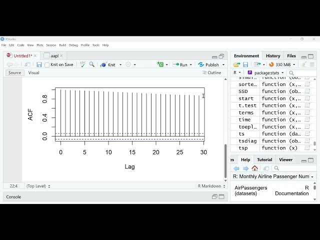Open the (Top Level) section navigator

coord(38,186)
